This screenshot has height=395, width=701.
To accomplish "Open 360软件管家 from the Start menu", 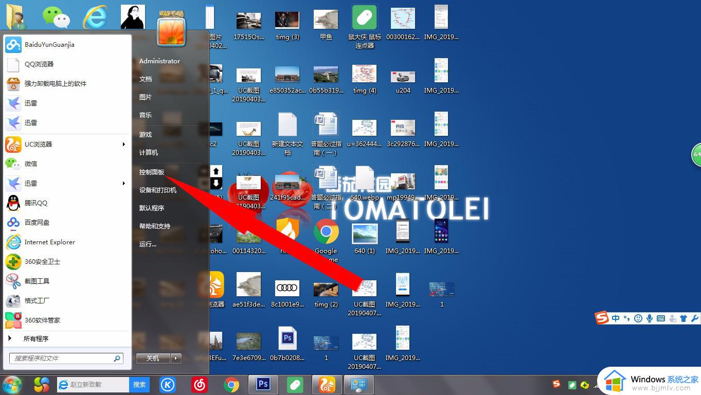I will 67,320.
